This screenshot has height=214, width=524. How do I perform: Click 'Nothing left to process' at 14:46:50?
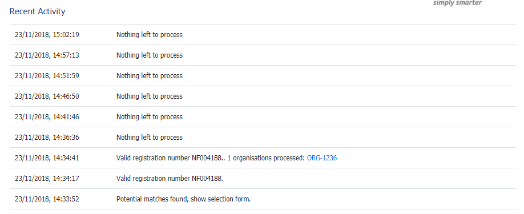(x=150, y=96)
